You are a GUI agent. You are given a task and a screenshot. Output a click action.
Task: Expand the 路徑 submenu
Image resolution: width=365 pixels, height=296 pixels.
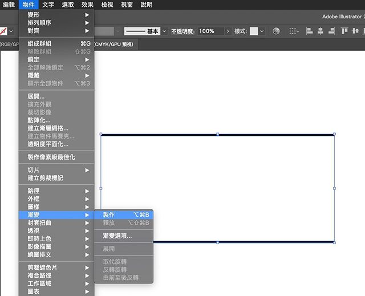pos(56,191)
